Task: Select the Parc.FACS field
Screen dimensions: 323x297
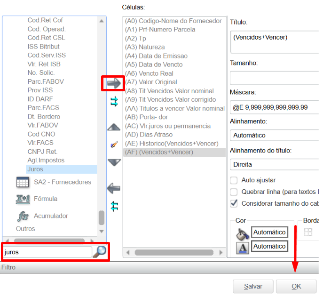Action: point(43,108)
